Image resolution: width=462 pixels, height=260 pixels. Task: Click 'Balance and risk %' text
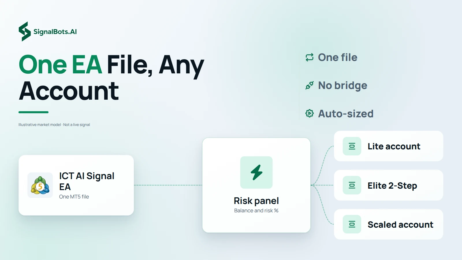[x=256, y=211]
